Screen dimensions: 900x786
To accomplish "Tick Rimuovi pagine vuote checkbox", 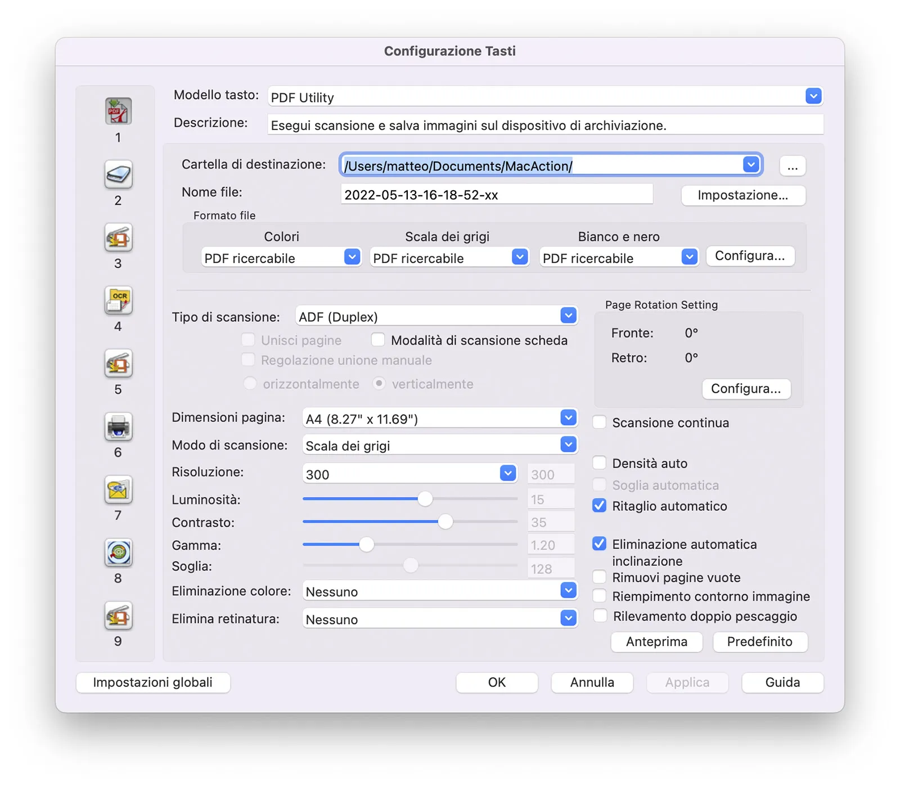I will [x=600, y=577].
